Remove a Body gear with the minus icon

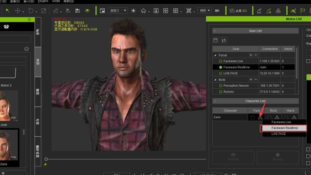255,80
